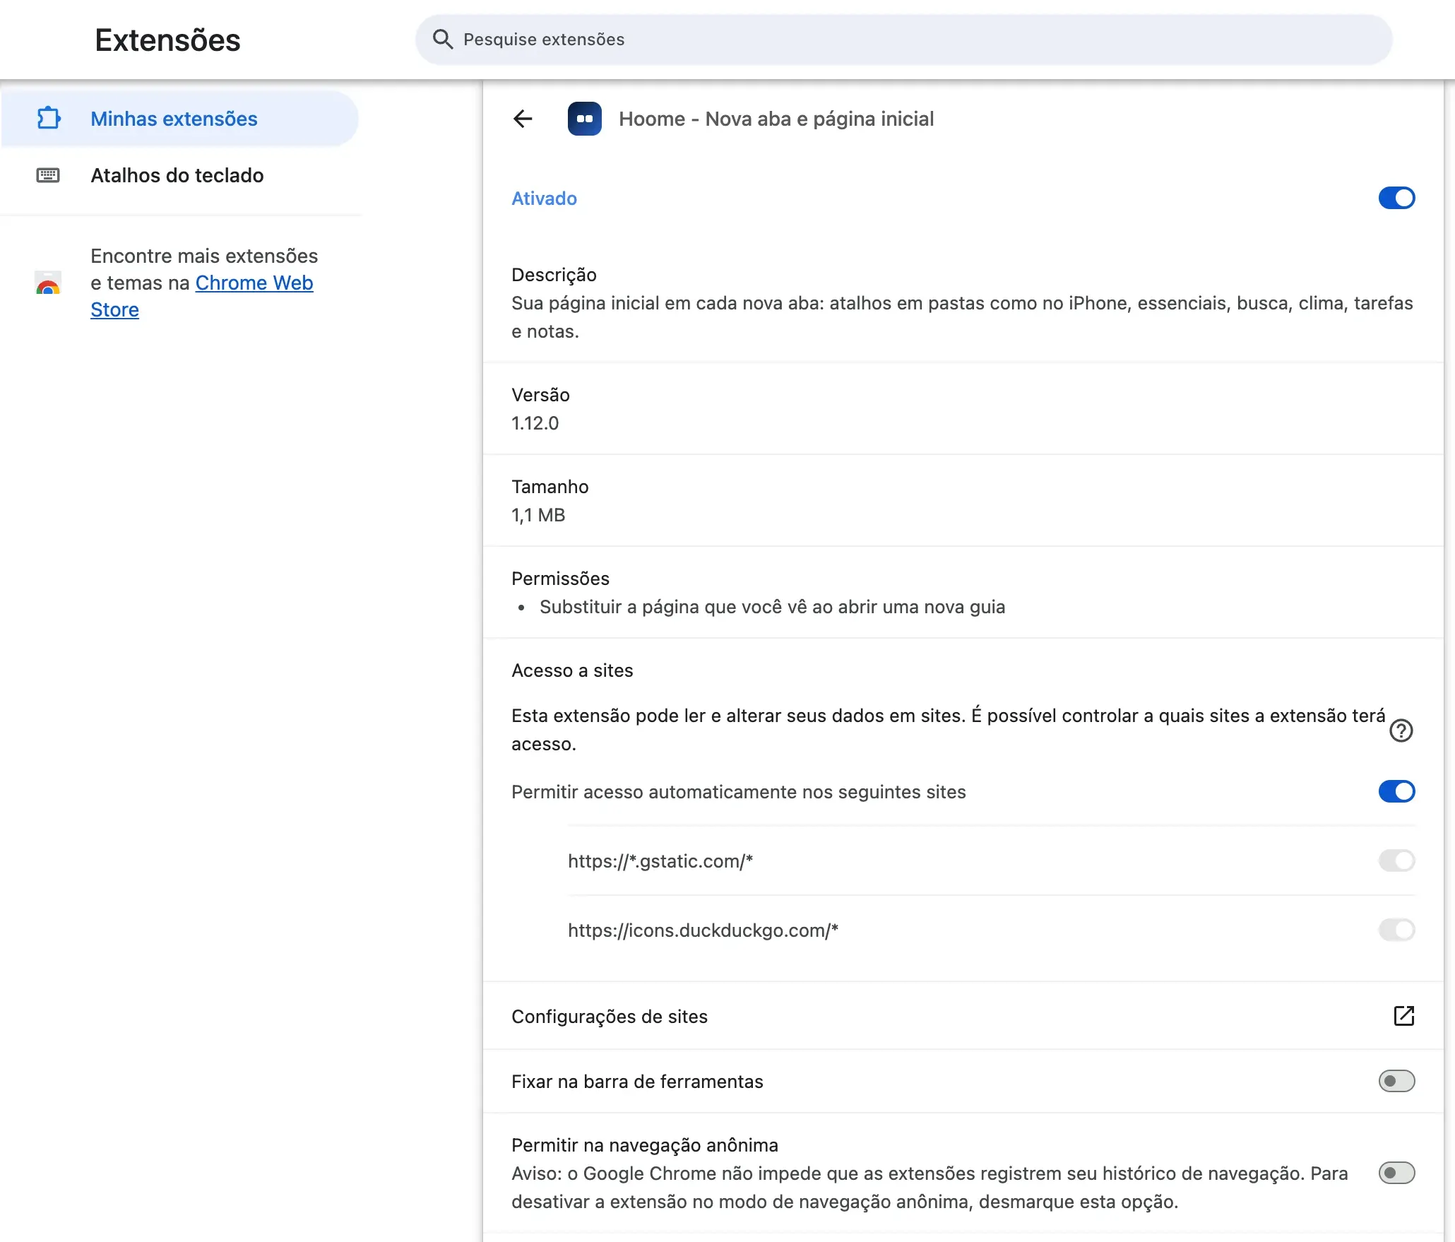
Task: Enable Fixar na barra de ferramentas
Action: [1396, 1081]
